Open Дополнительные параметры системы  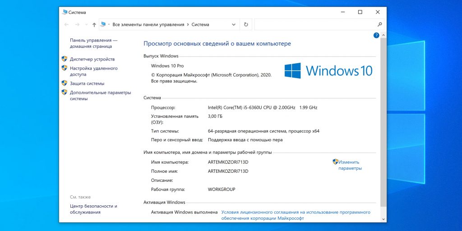(x=101, y=96)
